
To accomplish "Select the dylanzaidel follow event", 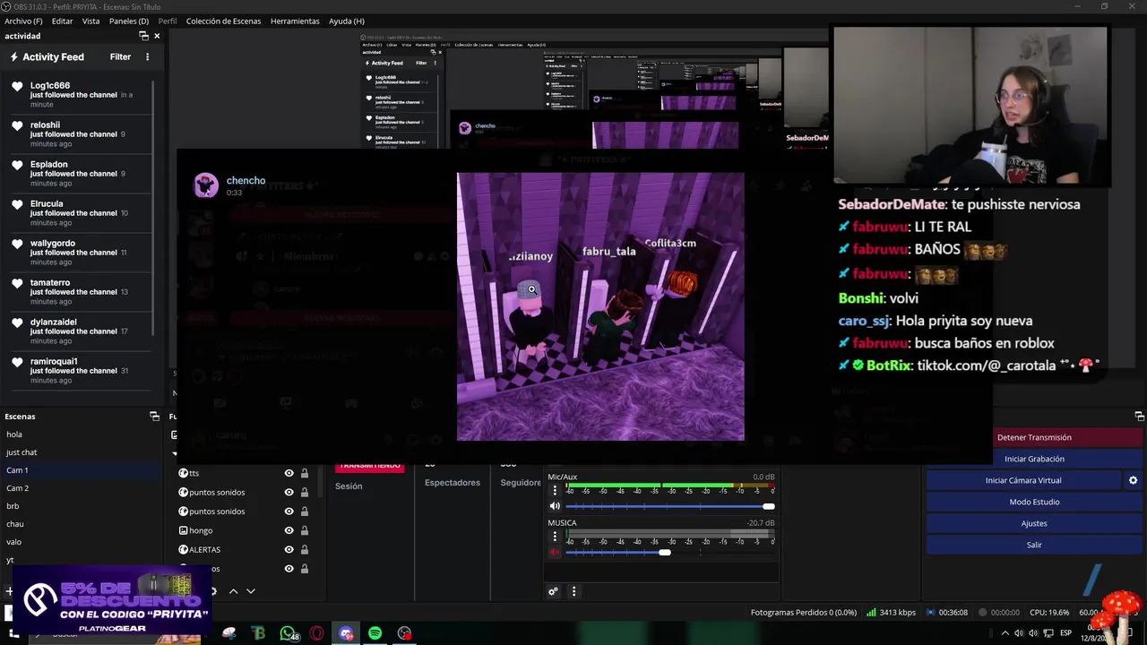I will (79, 331).
